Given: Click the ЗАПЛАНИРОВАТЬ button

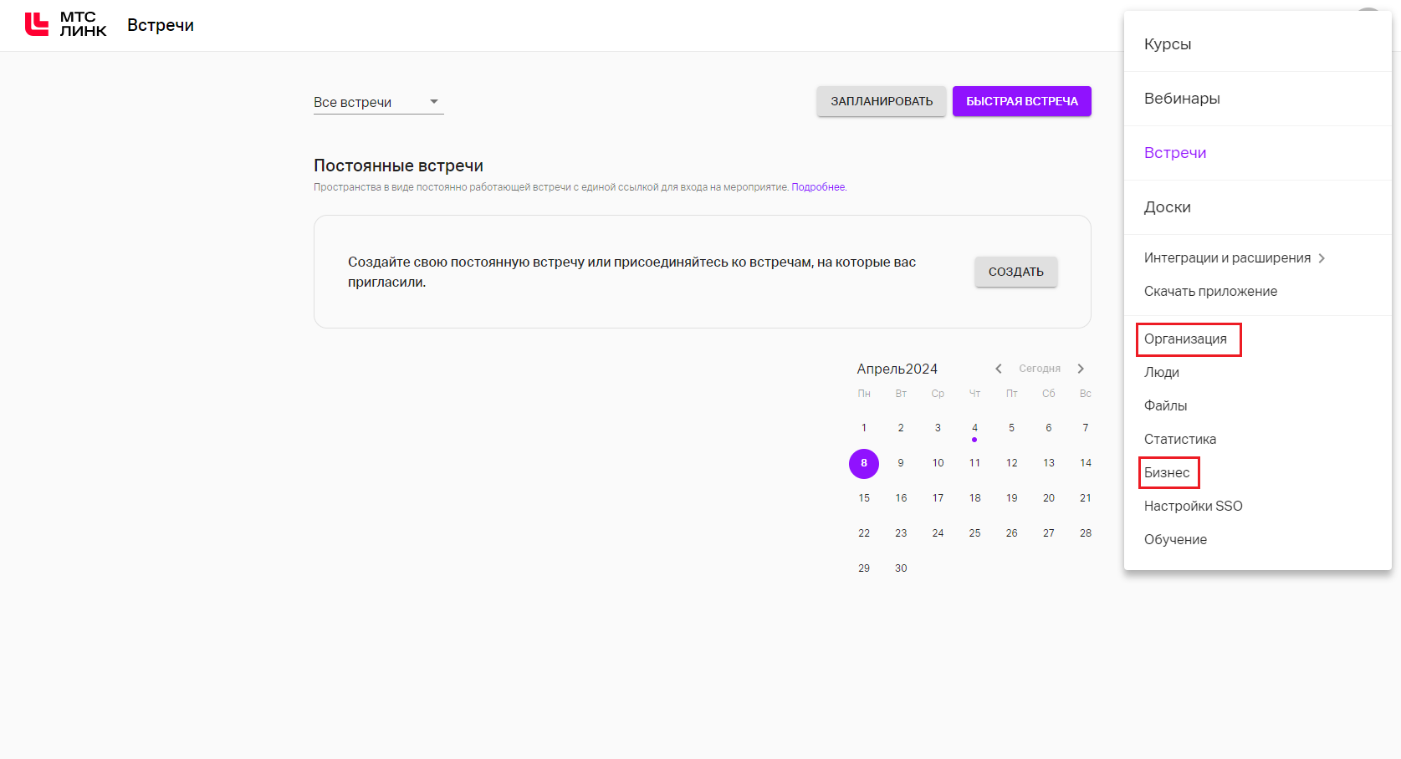Looking at the screenshot, I should tap(882, 101).
